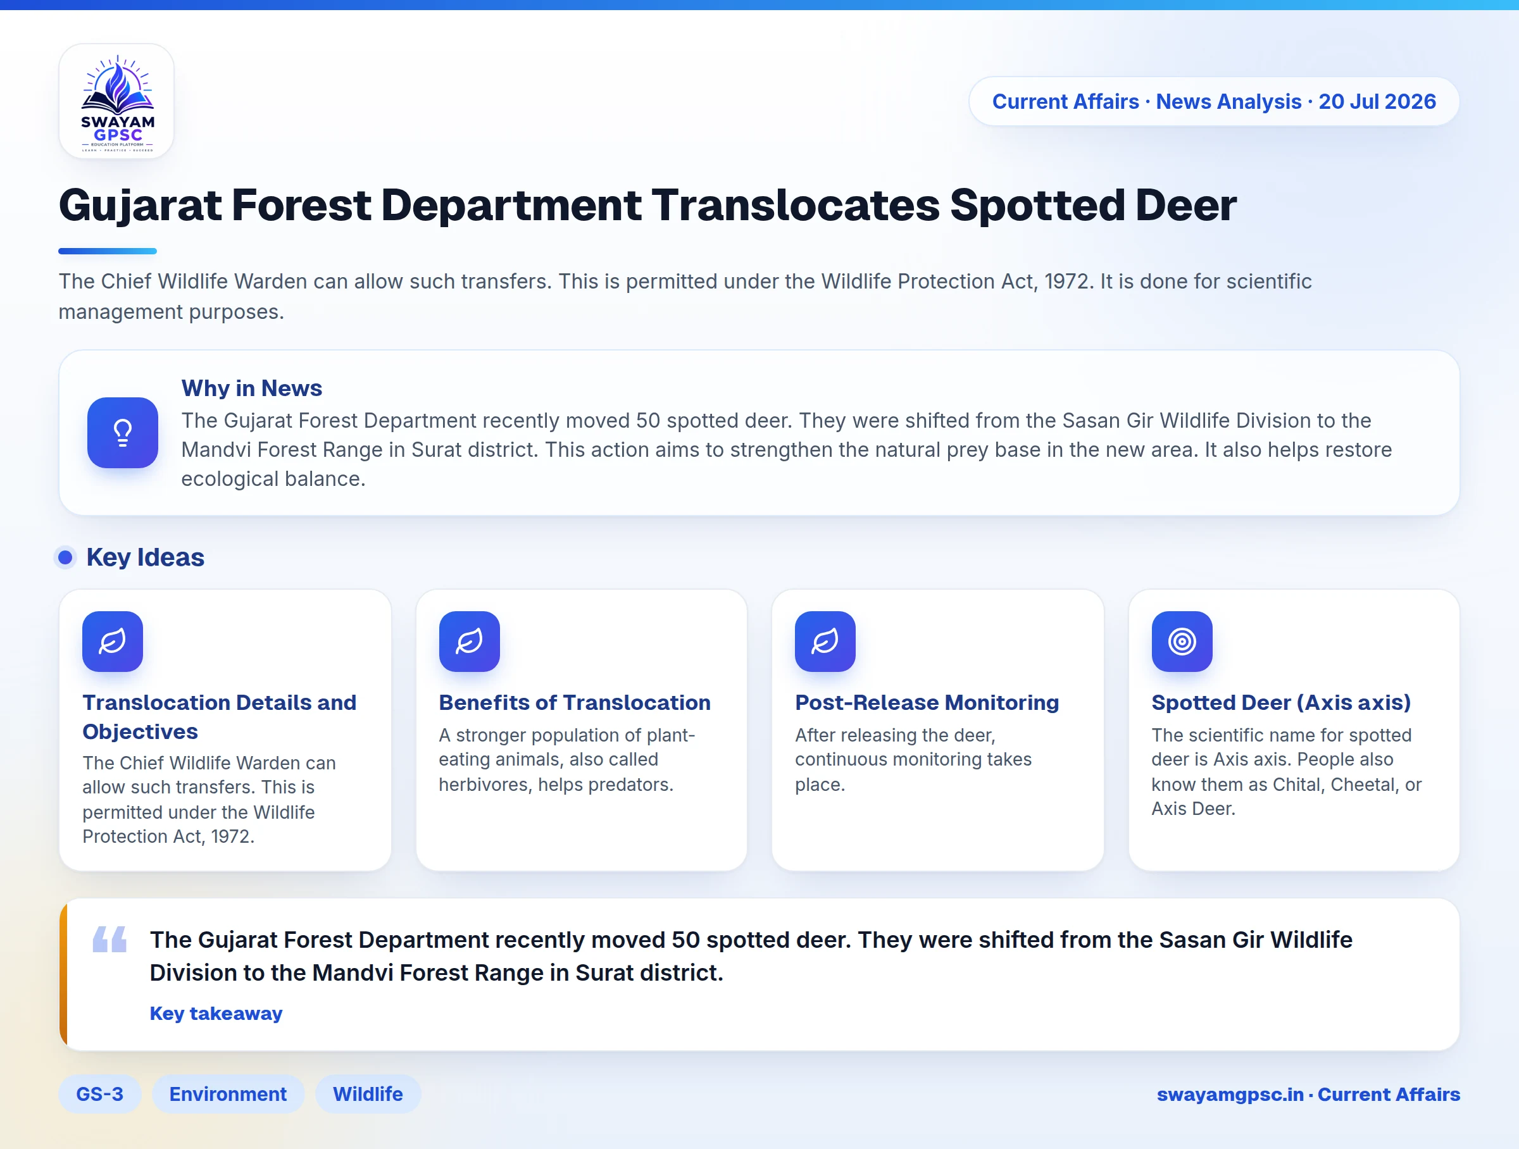This screenshot has width=1519, height=1149.
Task: Click the Key Ideas section heading
Action: (145, 557)
